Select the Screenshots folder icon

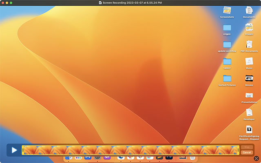(x=227, y=10)
